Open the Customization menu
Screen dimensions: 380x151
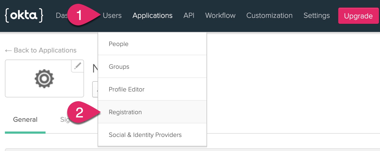click(269, 15)
